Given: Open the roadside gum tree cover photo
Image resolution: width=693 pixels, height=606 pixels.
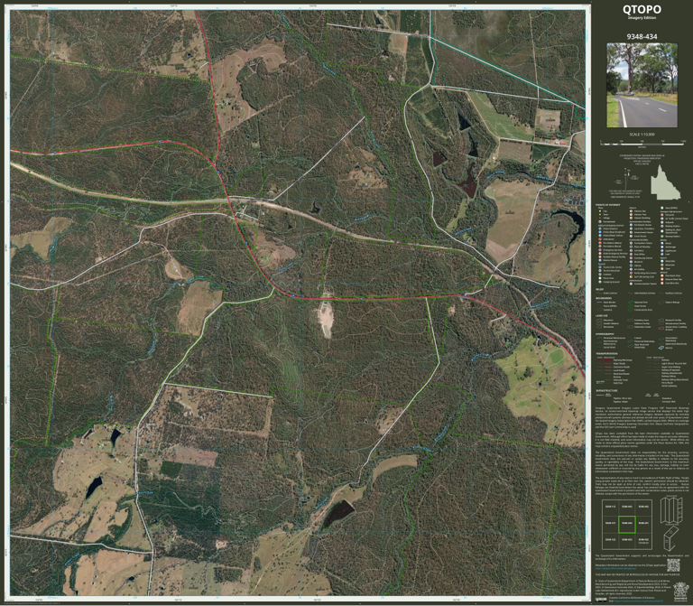Looking at the screenshot, I should [x=642, y=85].
